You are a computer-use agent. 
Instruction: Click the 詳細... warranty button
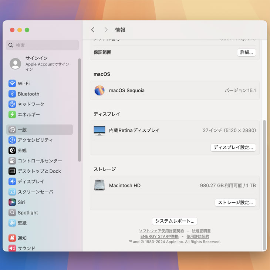click(246, 53)
